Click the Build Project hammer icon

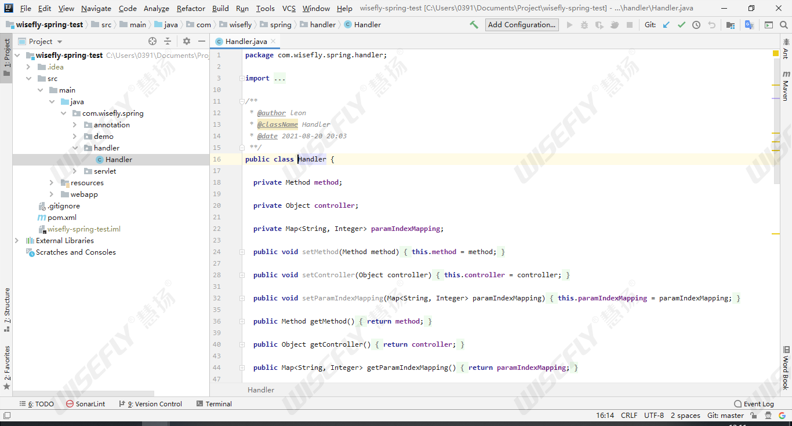[x=474, y=25]
